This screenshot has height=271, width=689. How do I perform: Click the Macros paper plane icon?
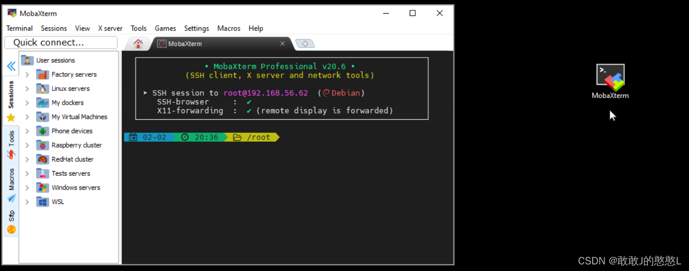11,198
